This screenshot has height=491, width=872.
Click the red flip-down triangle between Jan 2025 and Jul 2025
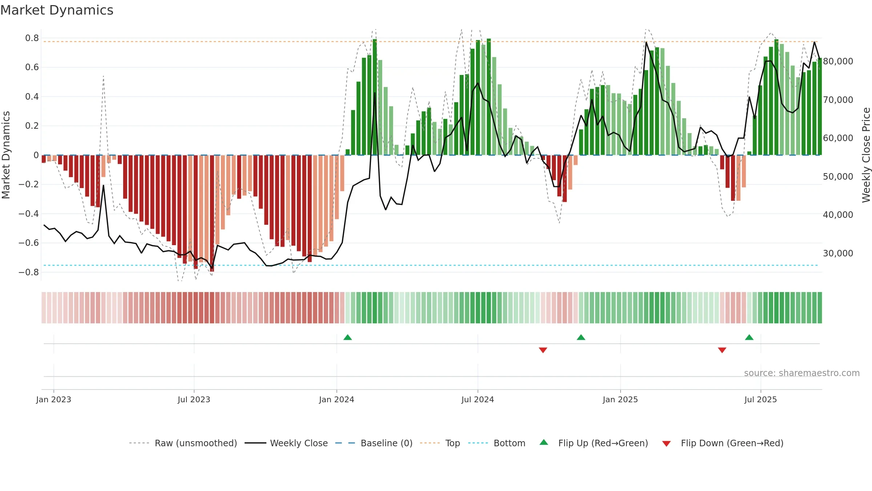722,350
